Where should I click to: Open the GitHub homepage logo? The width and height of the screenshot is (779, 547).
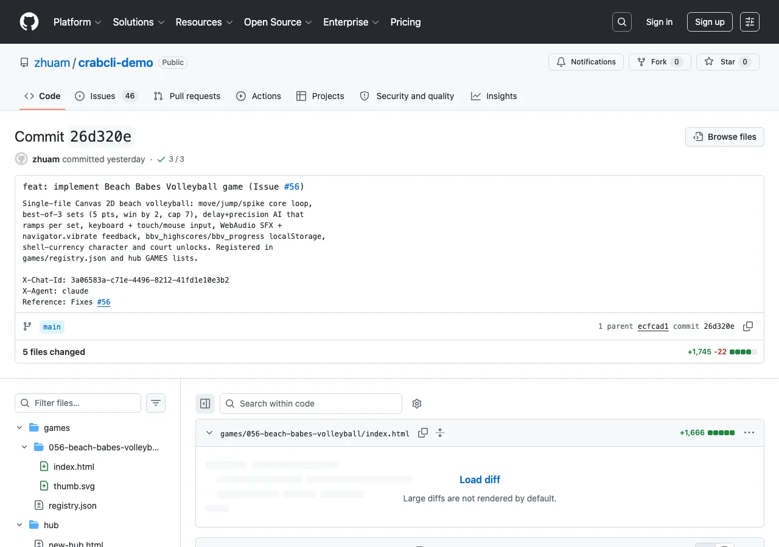coord(29,22)
